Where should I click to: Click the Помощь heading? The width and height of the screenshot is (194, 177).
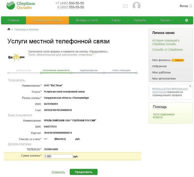coord(160,107)
